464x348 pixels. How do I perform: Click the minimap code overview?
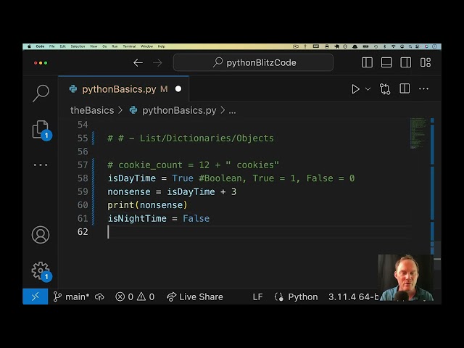[419, 133]
